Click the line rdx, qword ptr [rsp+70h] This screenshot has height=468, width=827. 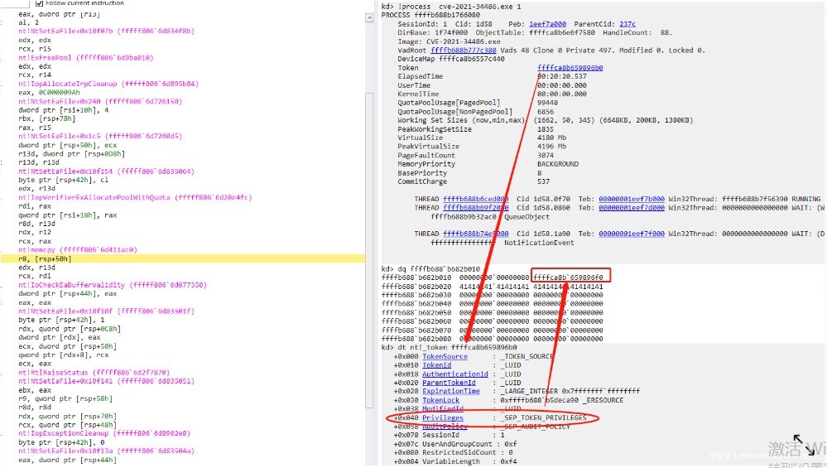(x=67, y=416)
